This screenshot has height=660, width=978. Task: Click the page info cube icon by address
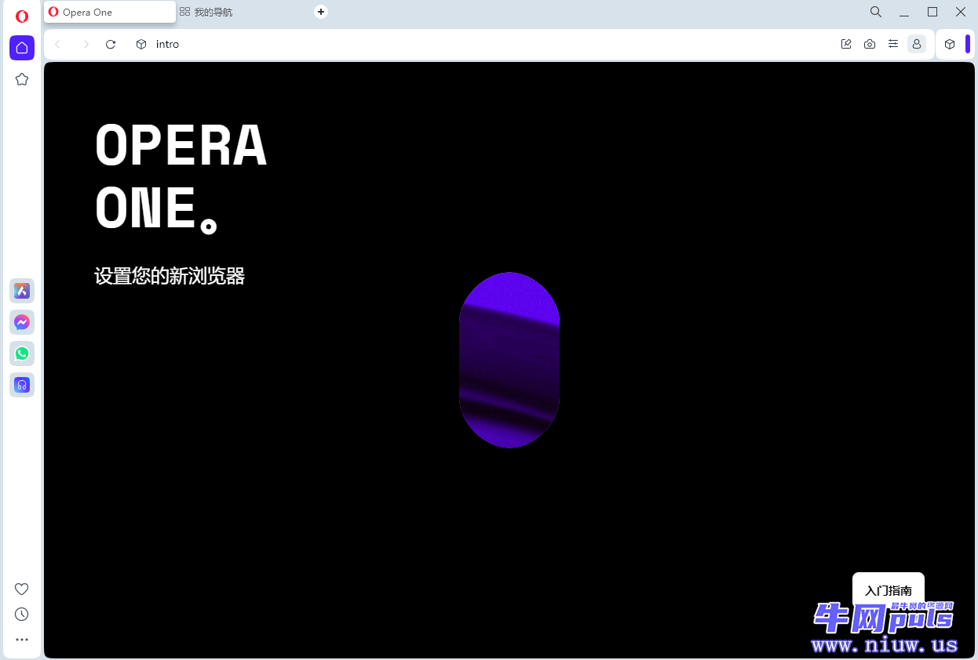click(141, 44)
